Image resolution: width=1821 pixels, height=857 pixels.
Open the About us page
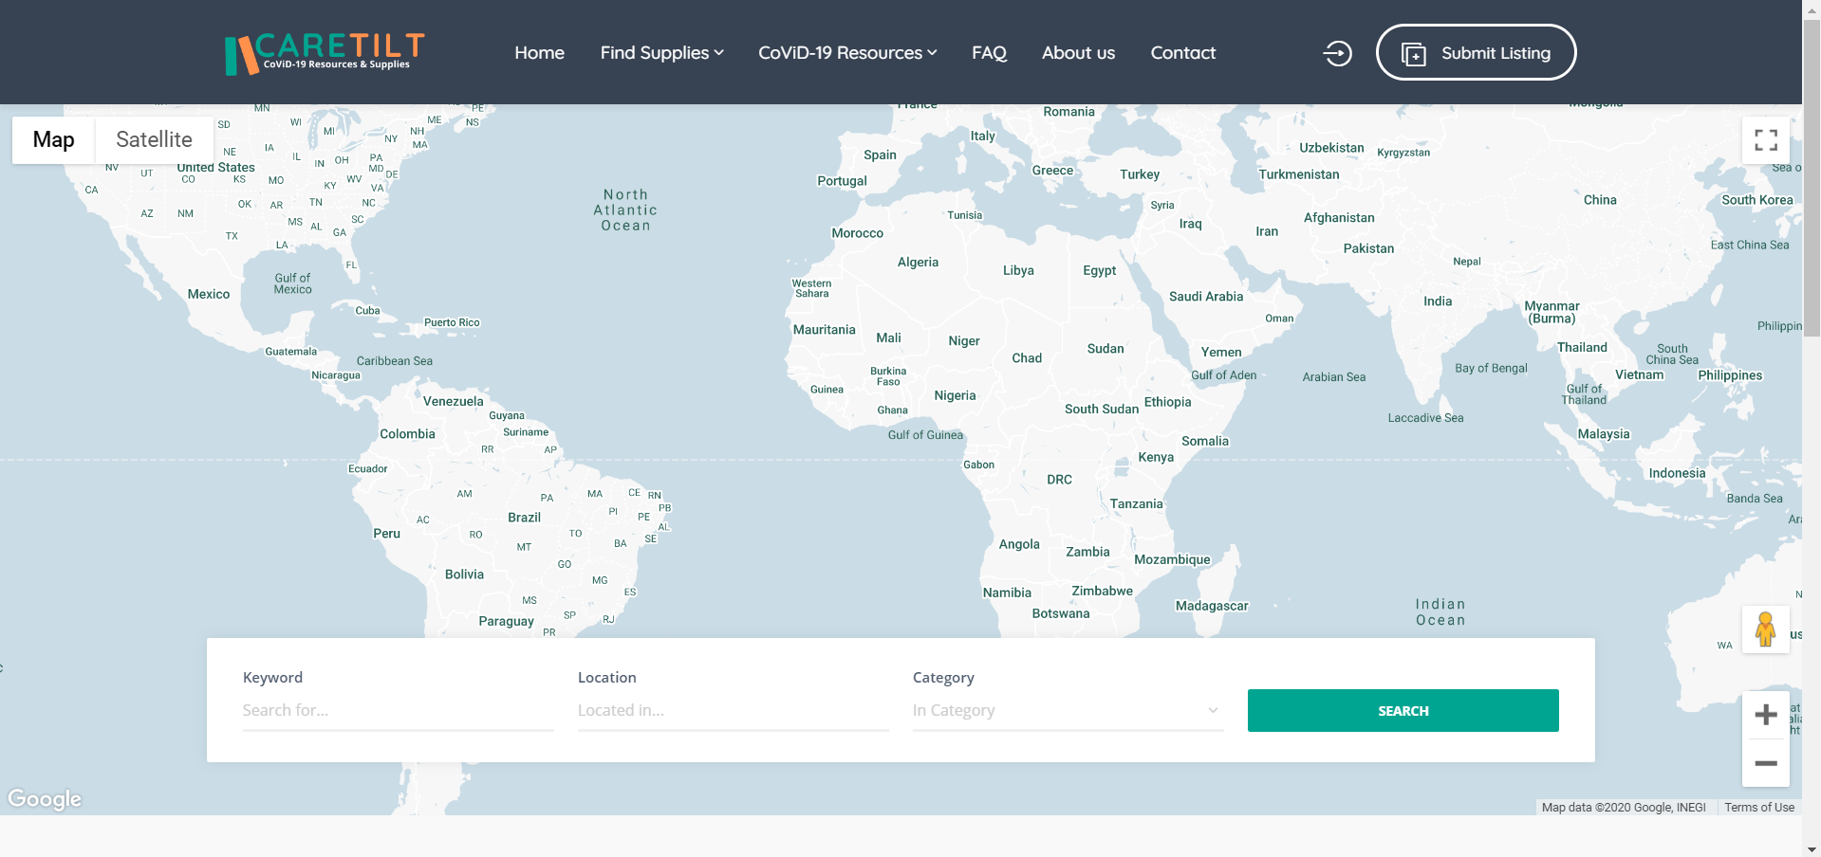(1078, 53)
